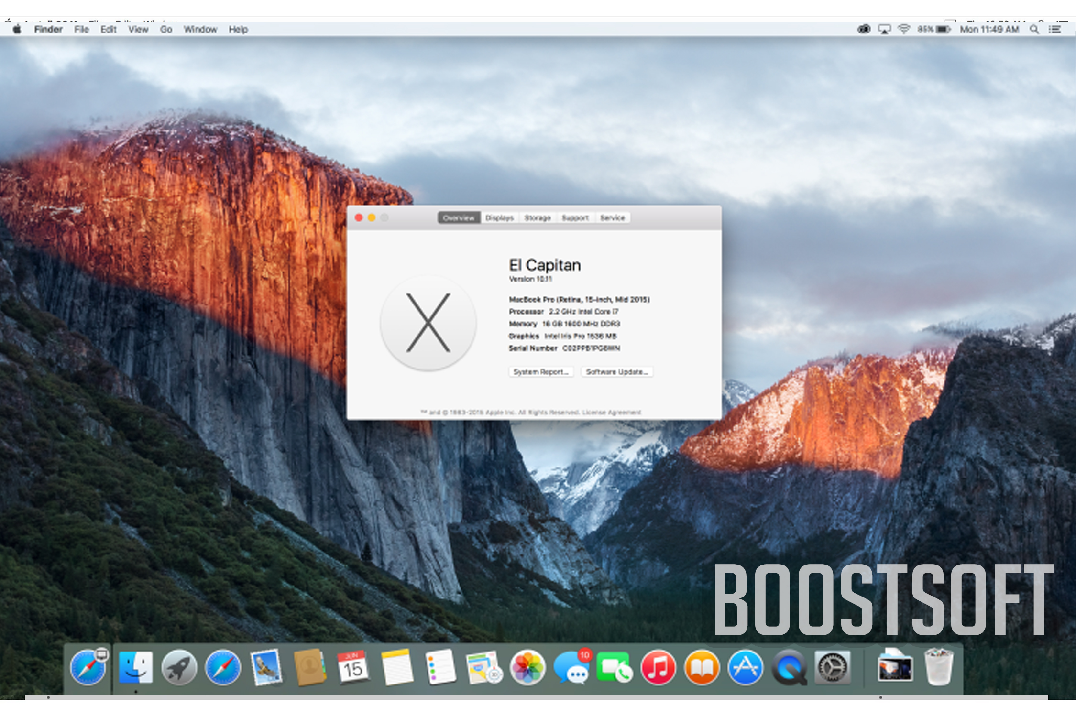Open the Handoff Safari icon with display badge
This screenshot has height=717, width=1076.
[89, 667]
